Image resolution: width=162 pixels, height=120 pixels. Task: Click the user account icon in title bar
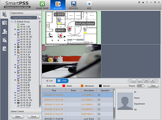(x=139, y=2)
